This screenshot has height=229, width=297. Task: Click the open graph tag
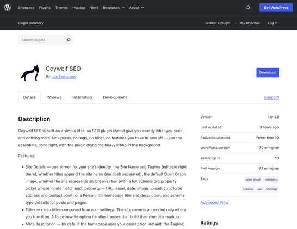click(253, 180)
